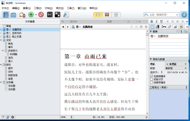Open the 状态 status dropdown
Screen dimensions: 190x121
176,68
